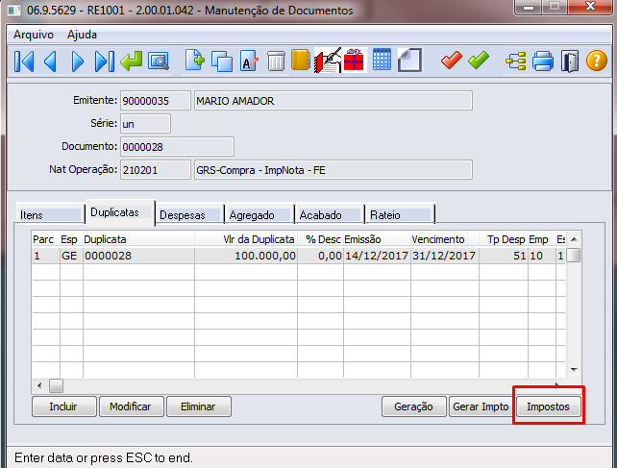Click the red gift box icon
The image size is (617, 468).
point(354,61)
